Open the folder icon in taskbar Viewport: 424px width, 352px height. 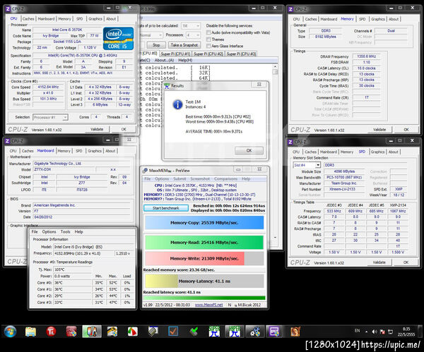click(32, 331)
